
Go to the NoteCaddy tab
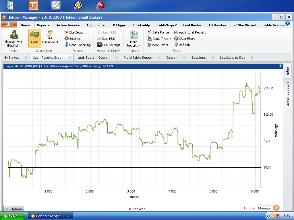point(141,25)
